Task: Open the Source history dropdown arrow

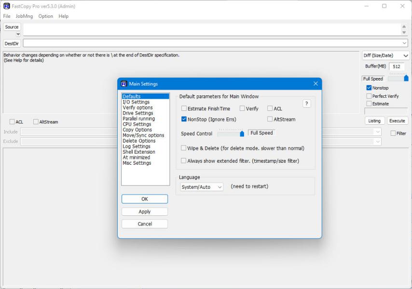Action: [18, 34]
